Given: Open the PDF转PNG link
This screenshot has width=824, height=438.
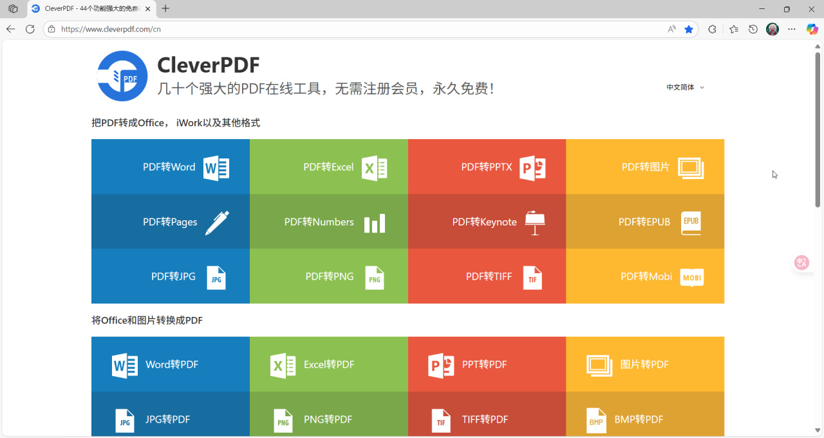Looking at the screenshot, I should (x=329, y=276).
